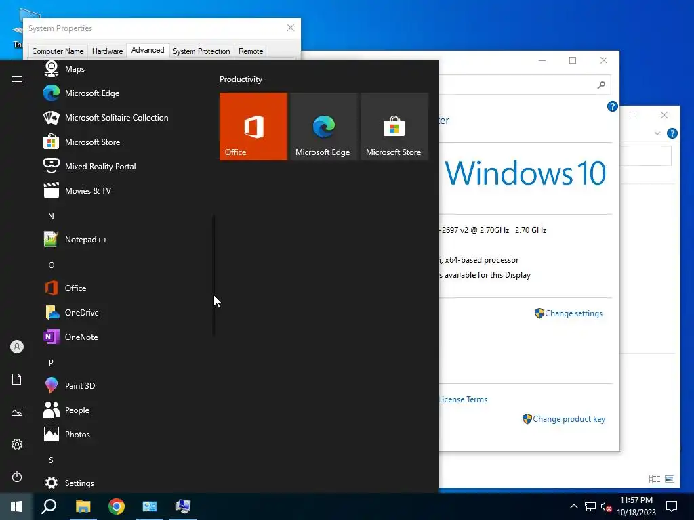The image size is (694, 520).
Task: Select the Computer Name tab in System Properties
Action: 58,51
